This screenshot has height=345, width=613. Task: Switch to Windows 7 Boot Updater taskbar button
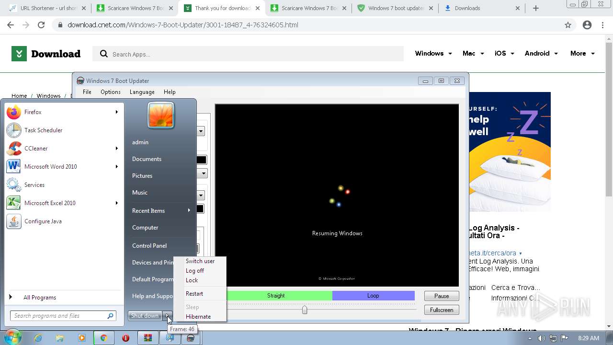[191, 338]
